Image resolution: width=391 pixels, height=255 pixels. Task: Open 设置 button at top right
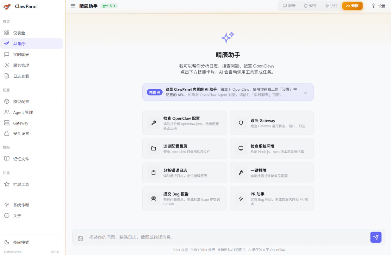[378, 6]
